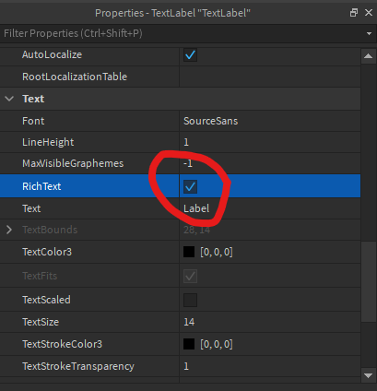Click the scrollbar down arrow
The image size is (377, 391).
368,375
